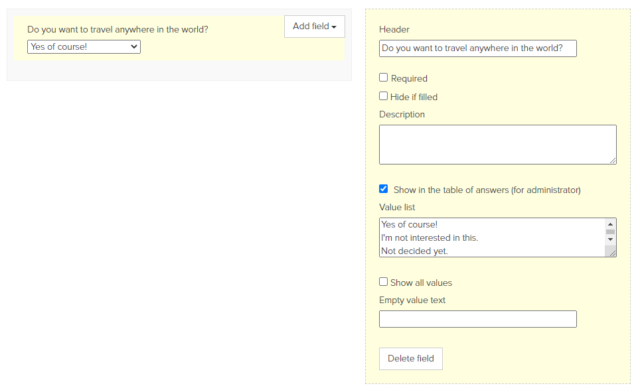This screenshot has height=390, width=638.
Task: Click 'I'm not interested in this.' line
Action: click(x=430, y=238)
